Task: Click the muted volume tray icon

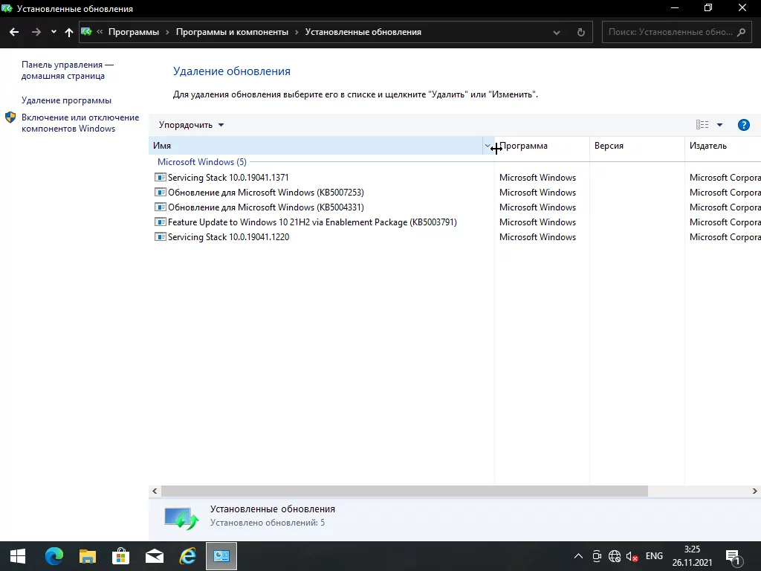Action: coord(632,556)
